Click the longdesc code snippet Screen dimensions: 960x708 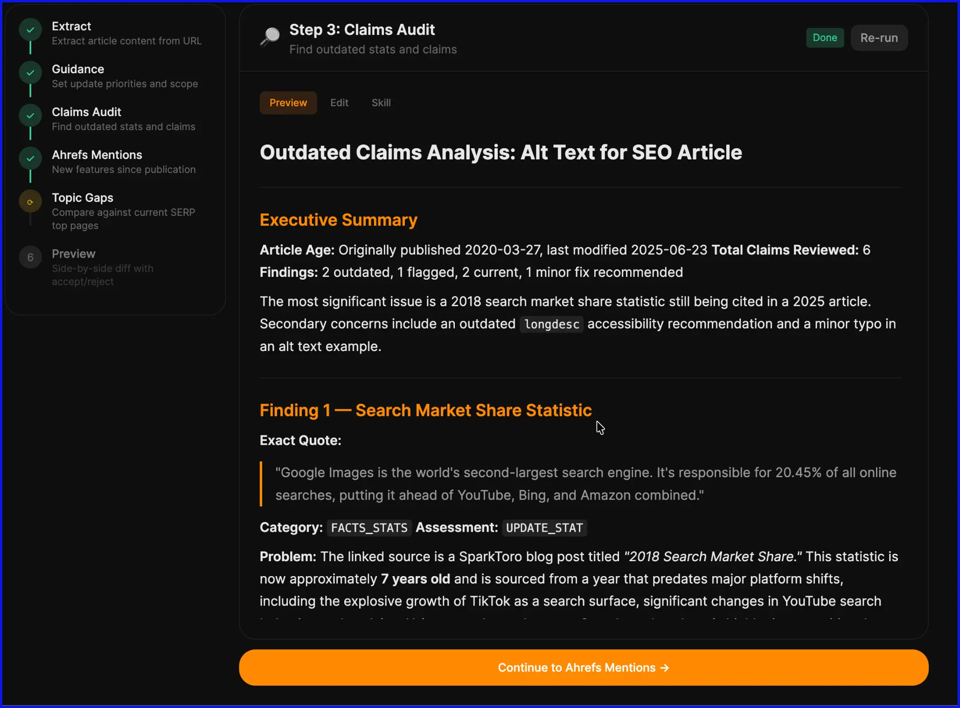552,324
